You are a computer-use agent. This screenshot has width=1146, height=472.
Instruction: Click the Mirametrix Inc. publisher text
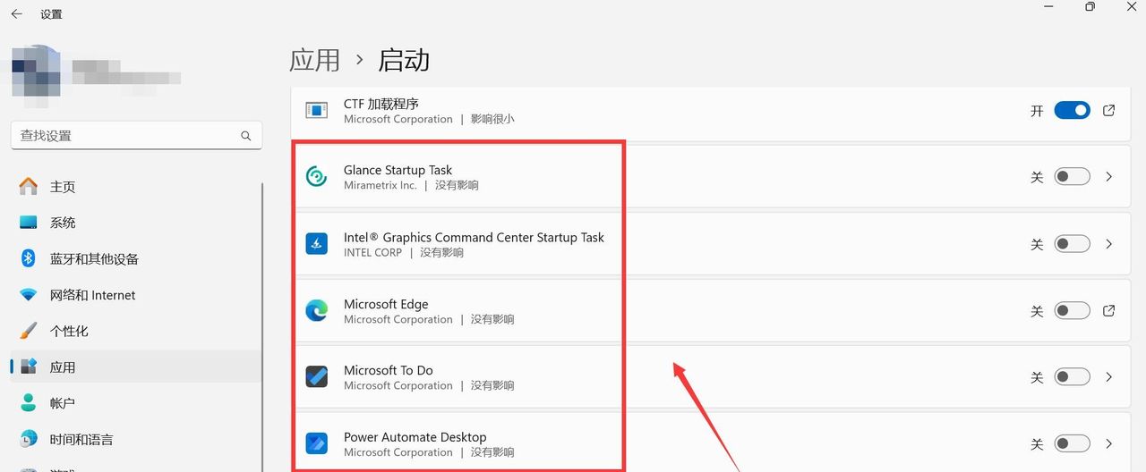click(x=381, y=185)
